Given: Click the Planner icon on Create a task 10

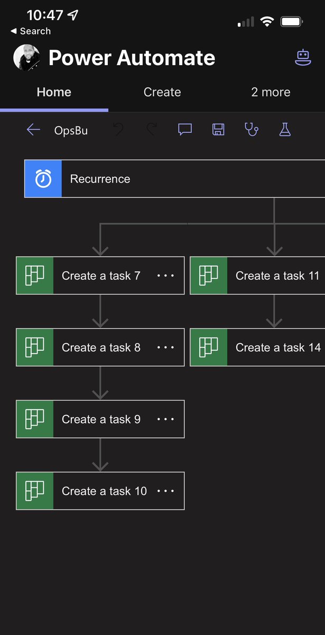Looking at the screenshot, I should pyautogui.click(x=35, y=491).
